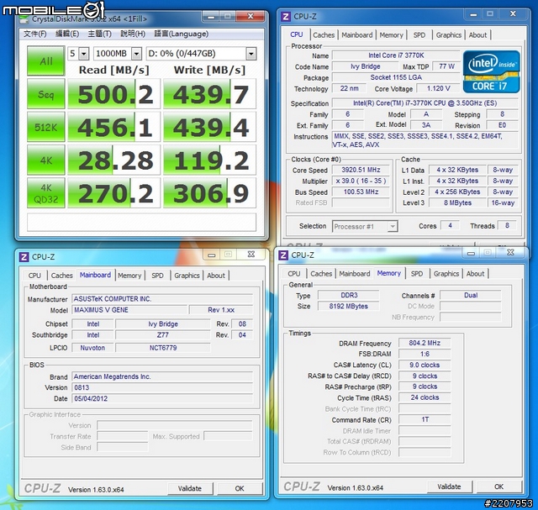Open the test count dropdown showing 5
538x510 pixels.
pyautogui.click(x=78, y=54)
